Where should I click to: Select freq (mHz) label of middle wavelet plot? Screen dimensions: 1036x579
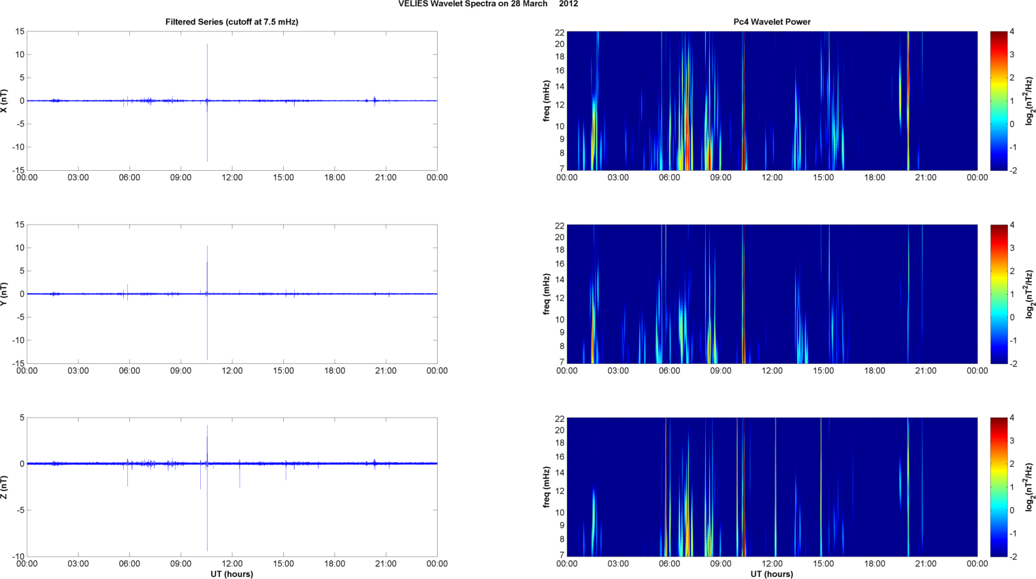(547, 294)
